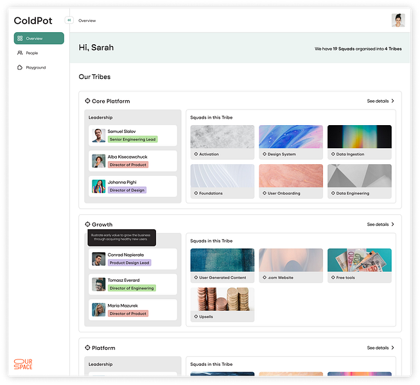Viewport: 420px width, 385px height.
Task: Open the User Generated Content squad
Action: (x=222, y=266)
